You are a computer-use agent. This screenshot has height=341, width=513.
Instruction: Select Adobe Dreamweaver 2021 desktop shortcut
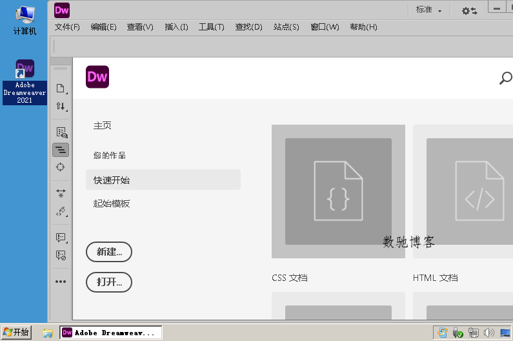25,82
